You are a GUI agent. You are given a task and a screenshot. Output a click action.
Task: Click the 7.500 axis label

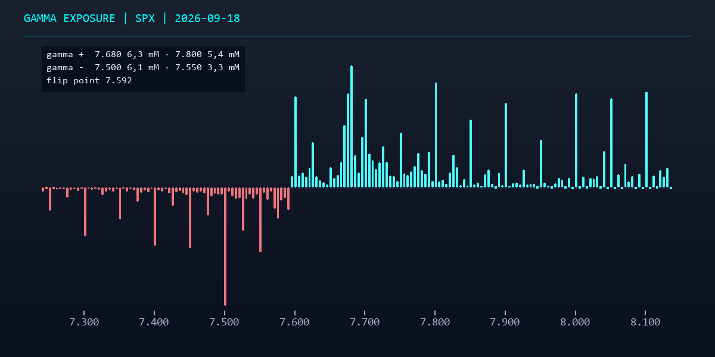point(225,322)
